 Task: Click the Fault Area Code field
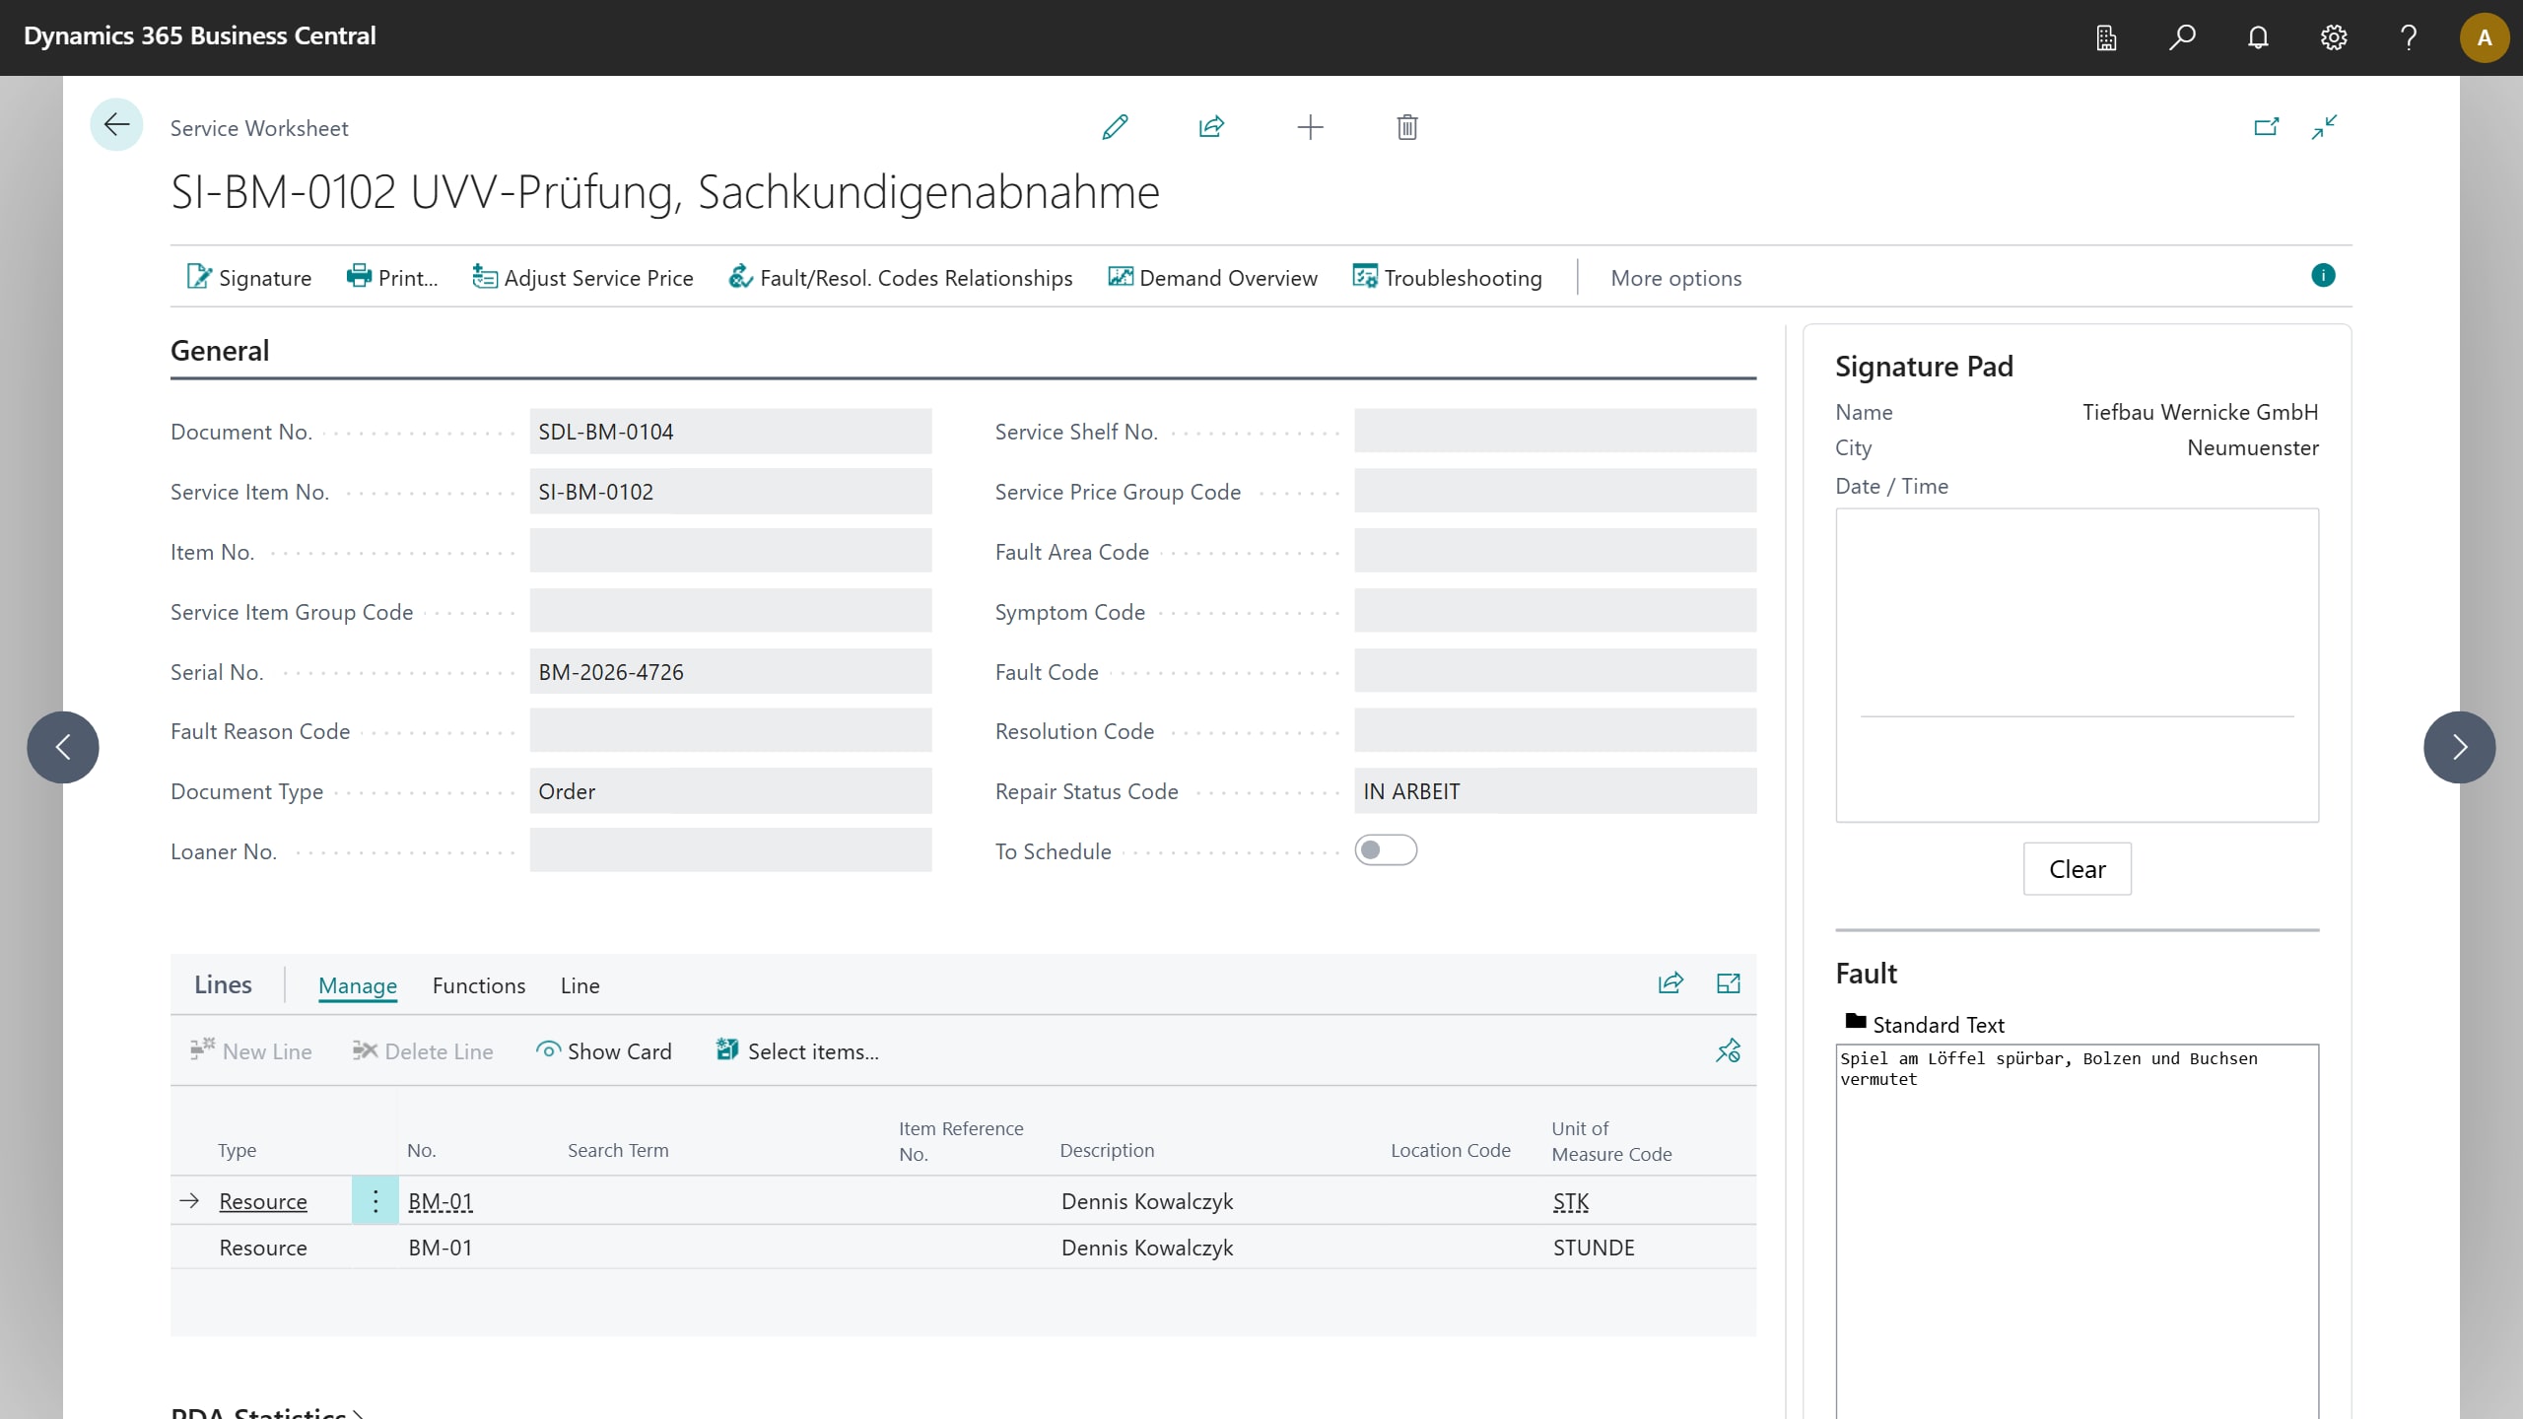pos(1555,552)
